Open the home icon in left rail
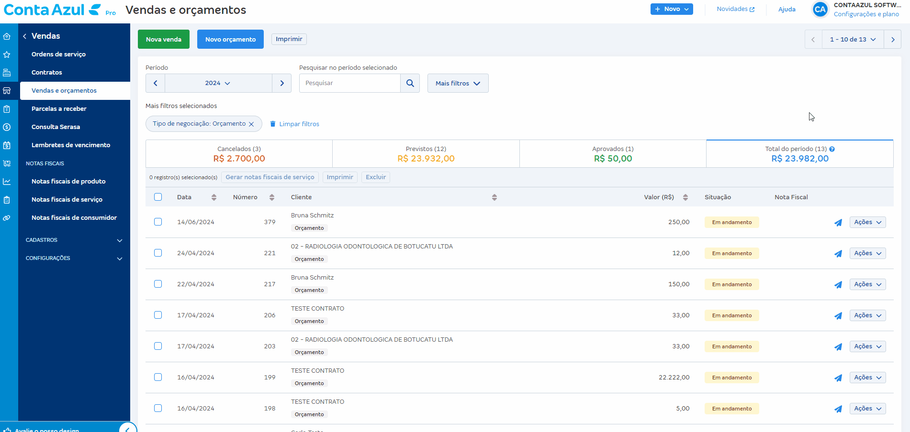Viewport: 910px width, 432px height. point(7,36)
